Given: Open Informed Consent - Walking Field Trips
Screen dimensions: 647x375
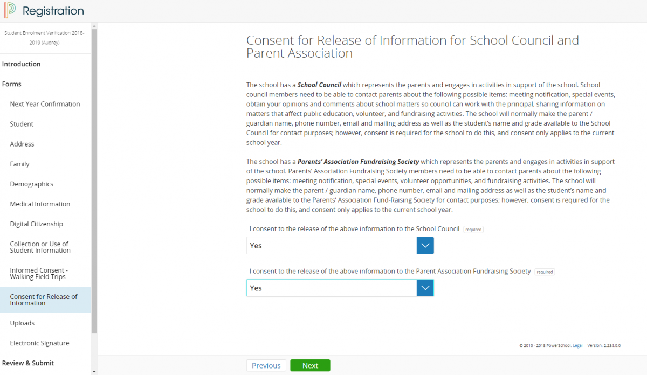Looking at the screenshot, I should 38,274.
